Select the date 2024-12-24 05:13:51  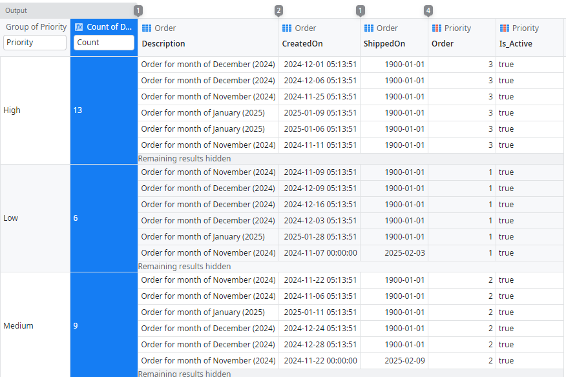(x=320, y=329)
